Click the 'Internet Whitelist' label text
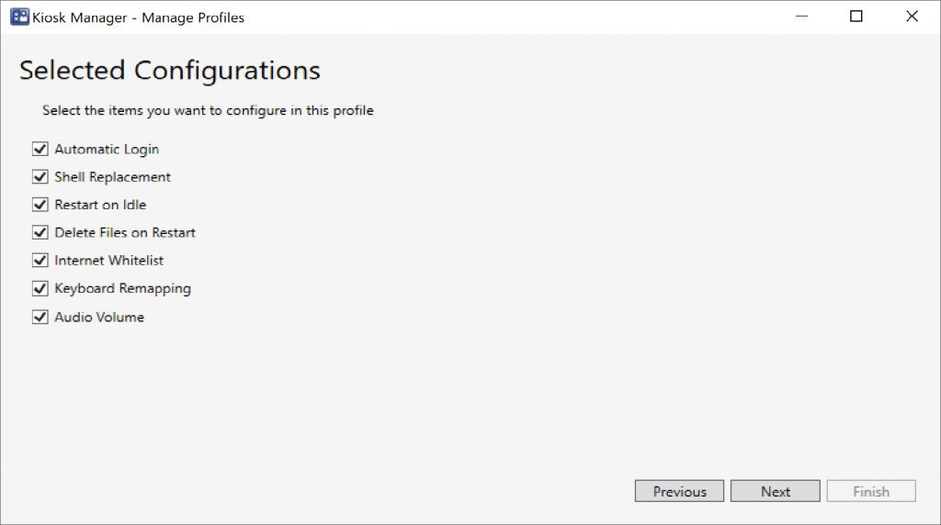941x525 pixels. (108, 261)
